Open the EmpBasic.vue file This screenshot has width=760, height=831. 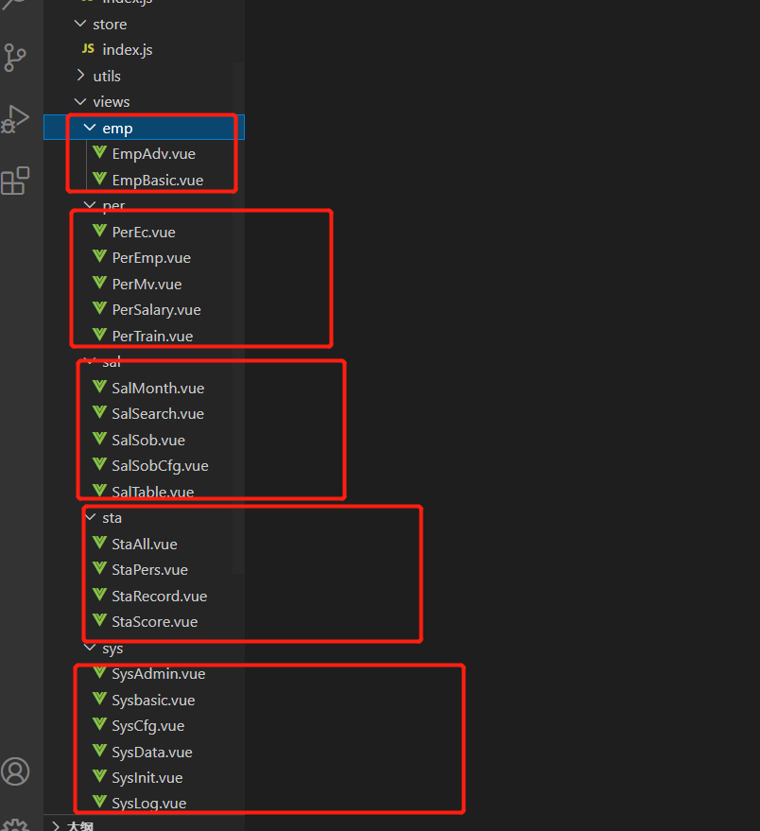[x=158, y=181]
